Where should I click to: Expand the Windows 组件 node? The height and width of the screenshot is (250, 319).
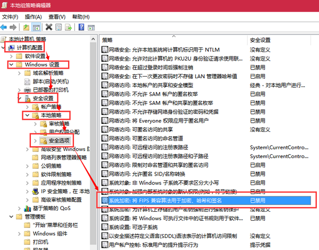click(19, 234)
